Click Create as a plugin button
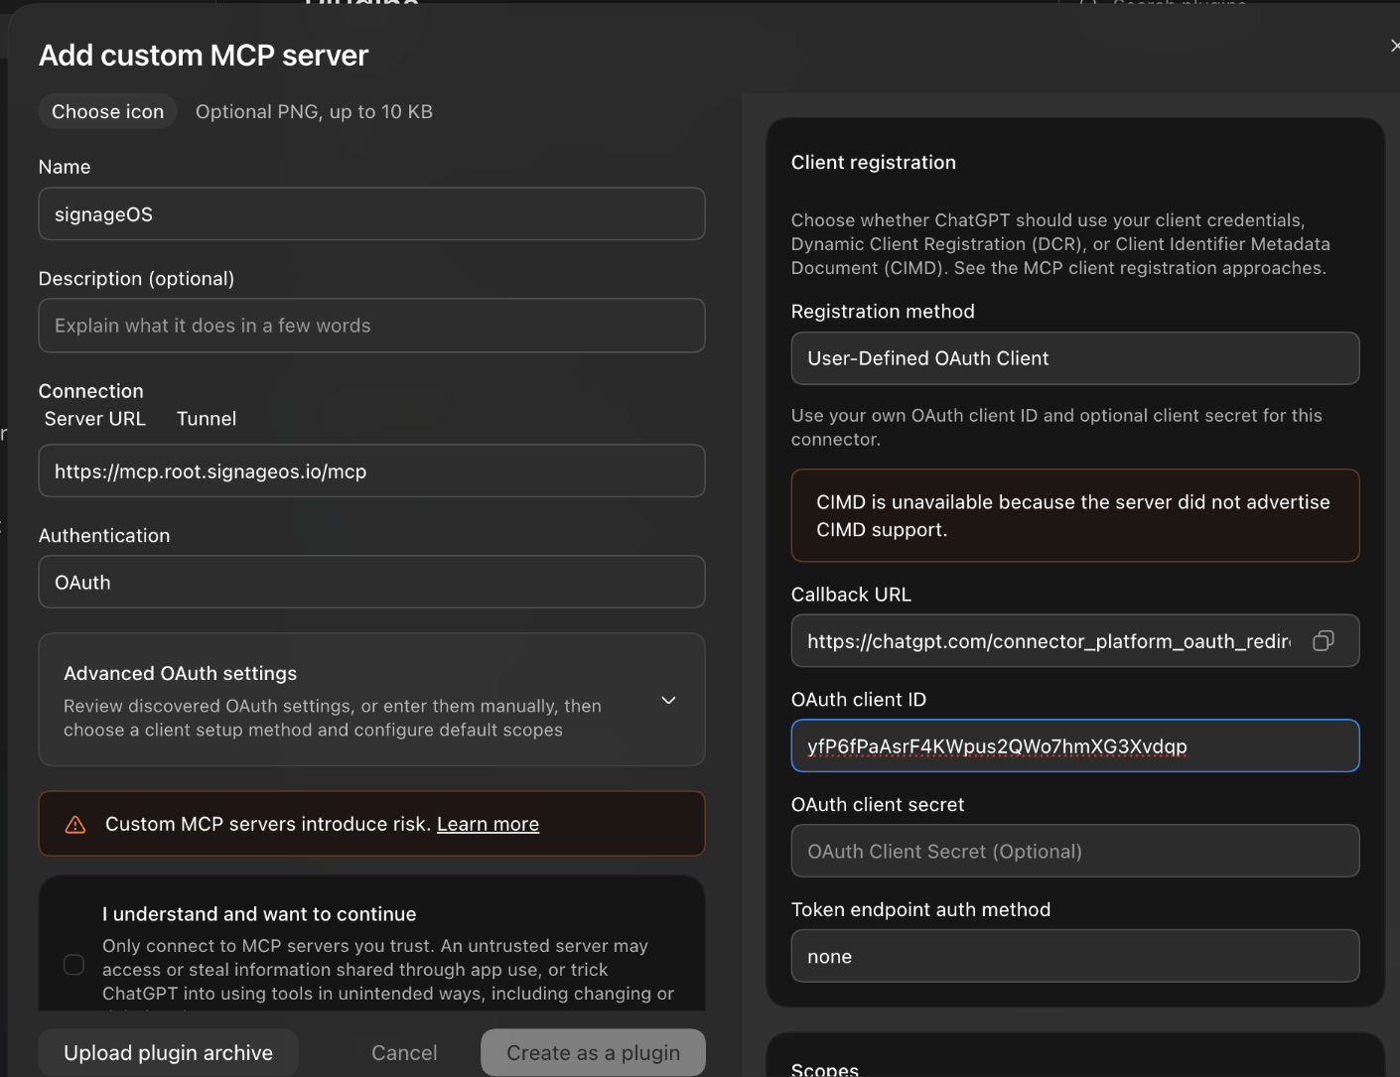 594,1052
